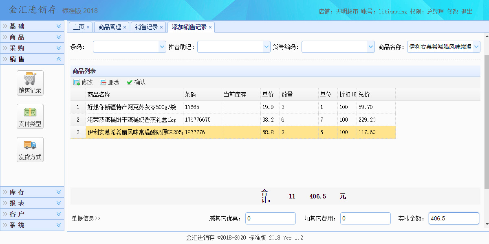The image size is (489, 244).
Task: Expand the 单据信息>> details link
Action: coord(86,218)
